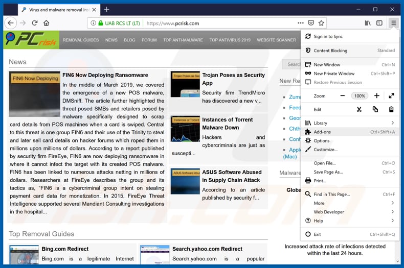Open NEWS in site navigation
Viewport: 404px width, 268px height.
pyautogui.click(x=111, y=40)
